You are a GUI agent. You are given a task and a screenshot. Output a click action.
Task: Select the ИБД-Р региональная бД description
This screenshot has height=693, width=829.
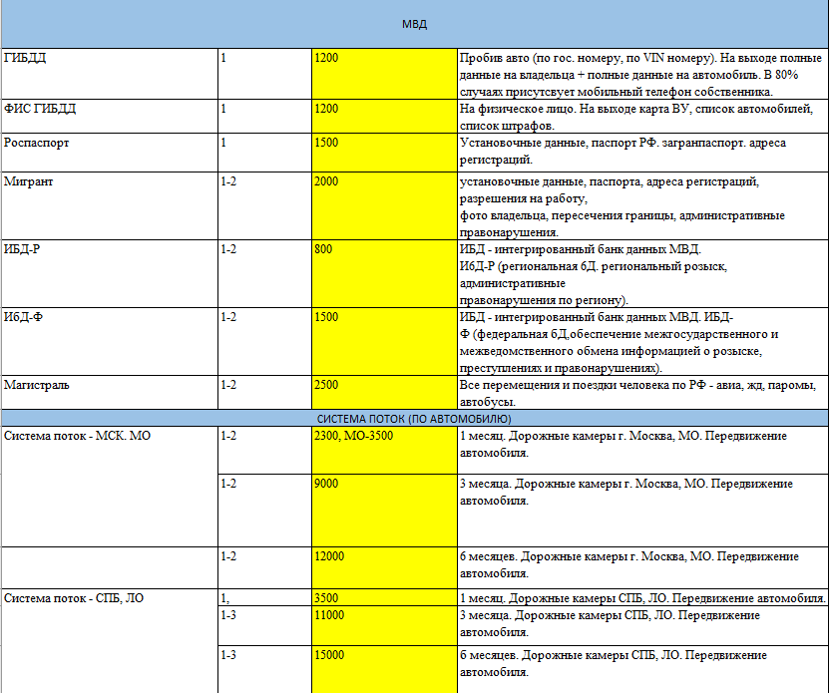pos(642,274)
